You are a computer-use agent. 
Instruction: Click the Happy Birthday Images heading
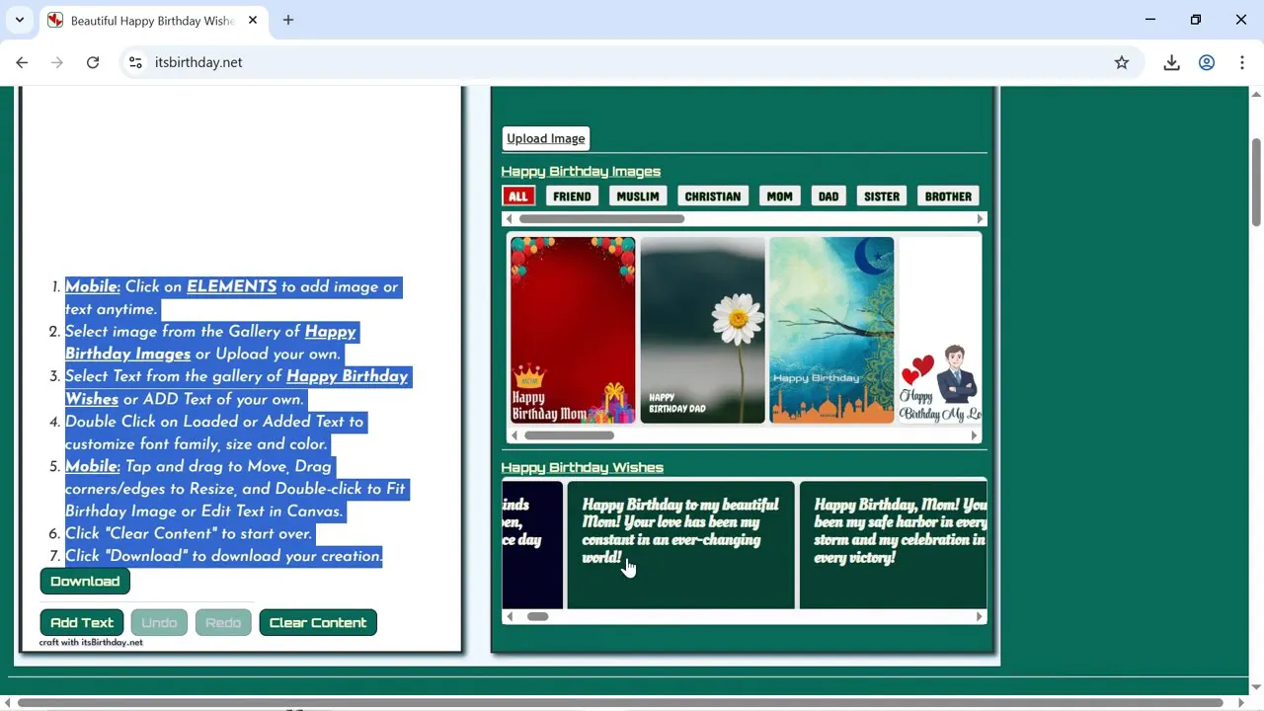tap(581, 171)
